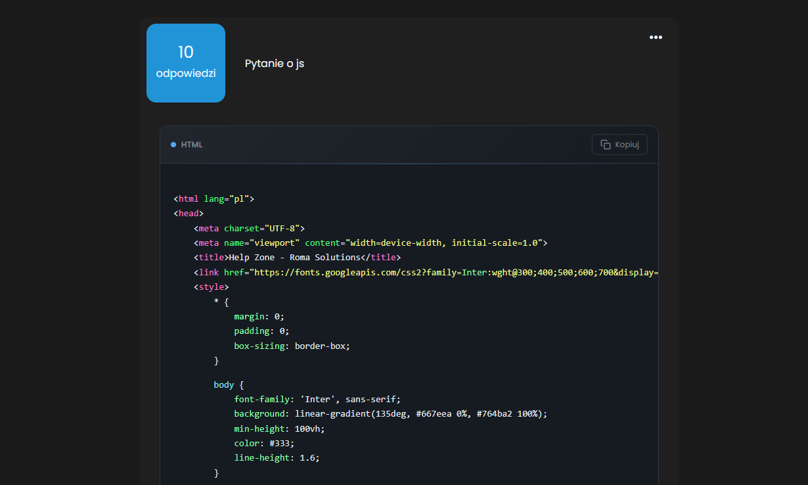Screen dimensions: 808x485
Task: Open the three-dot post options menu
Action: [656, 37]
